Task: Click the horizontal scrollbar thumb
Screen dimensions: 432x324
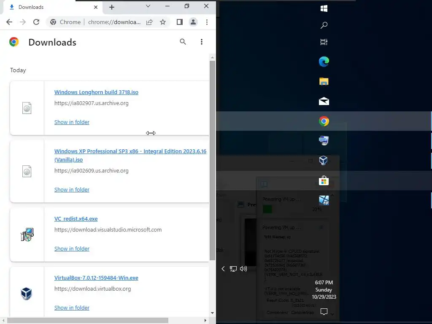Action: 88,321
